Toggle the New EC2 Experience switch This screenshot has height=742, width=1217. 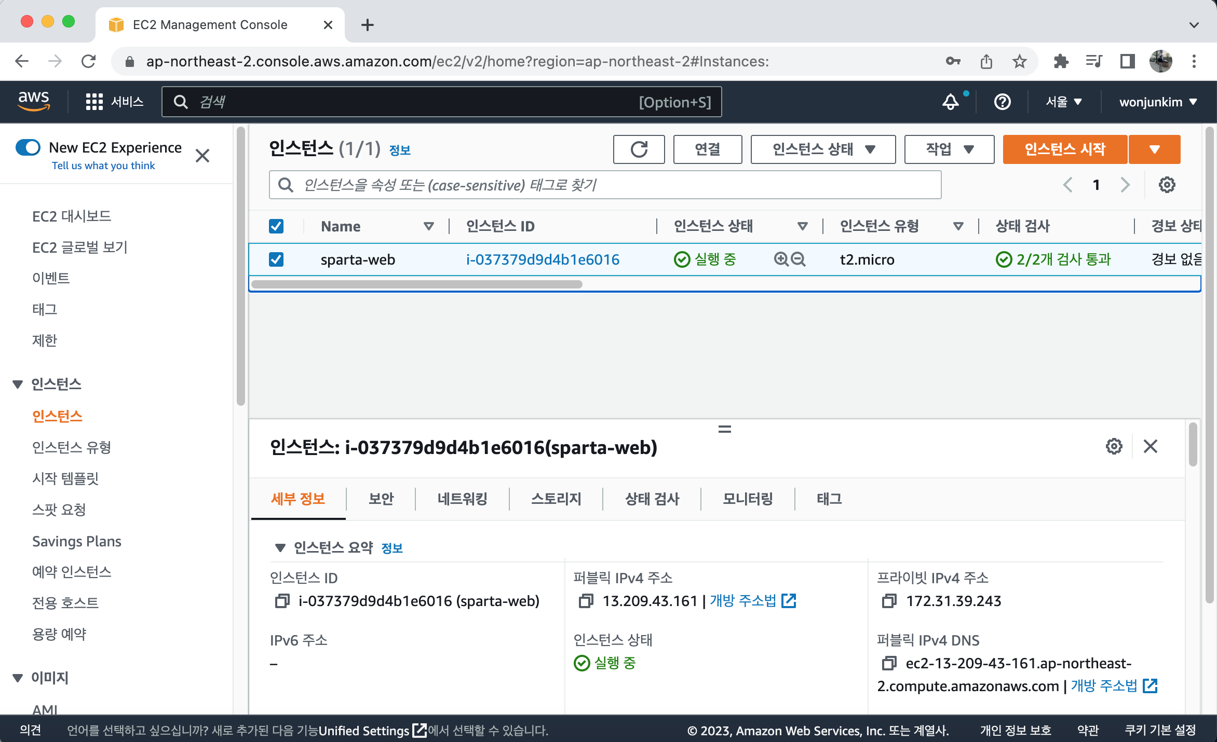28,147
